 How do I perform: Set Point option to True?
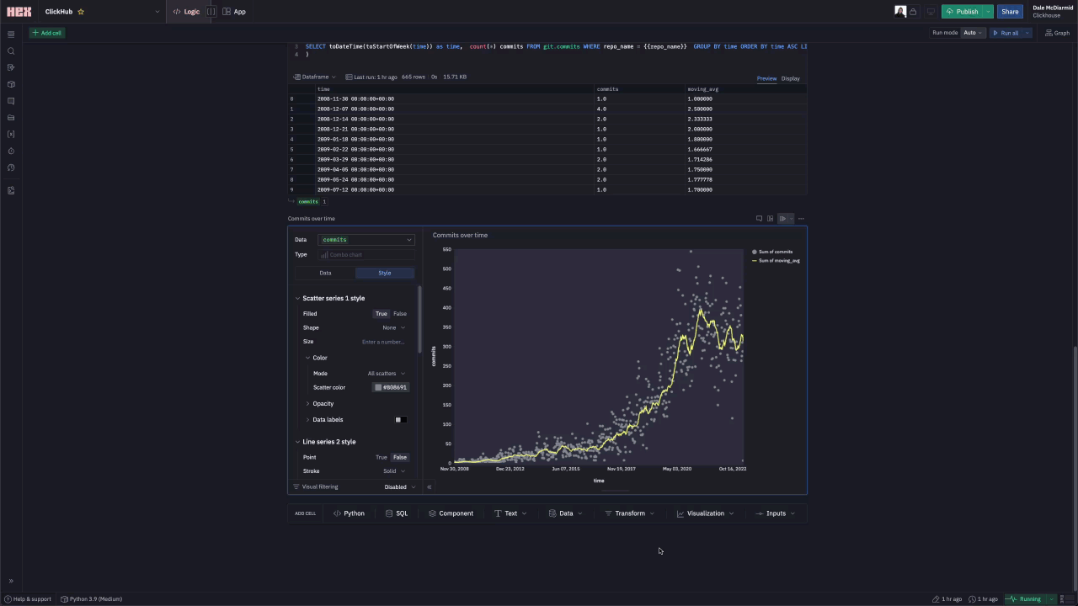click(382, 457)
